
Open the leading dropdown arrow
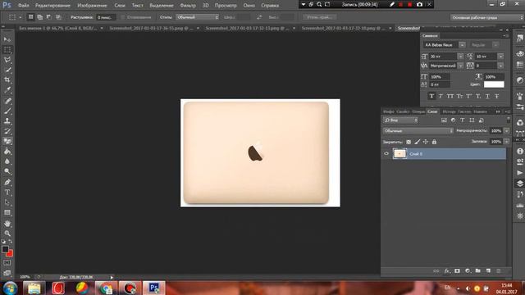point(500,57)
